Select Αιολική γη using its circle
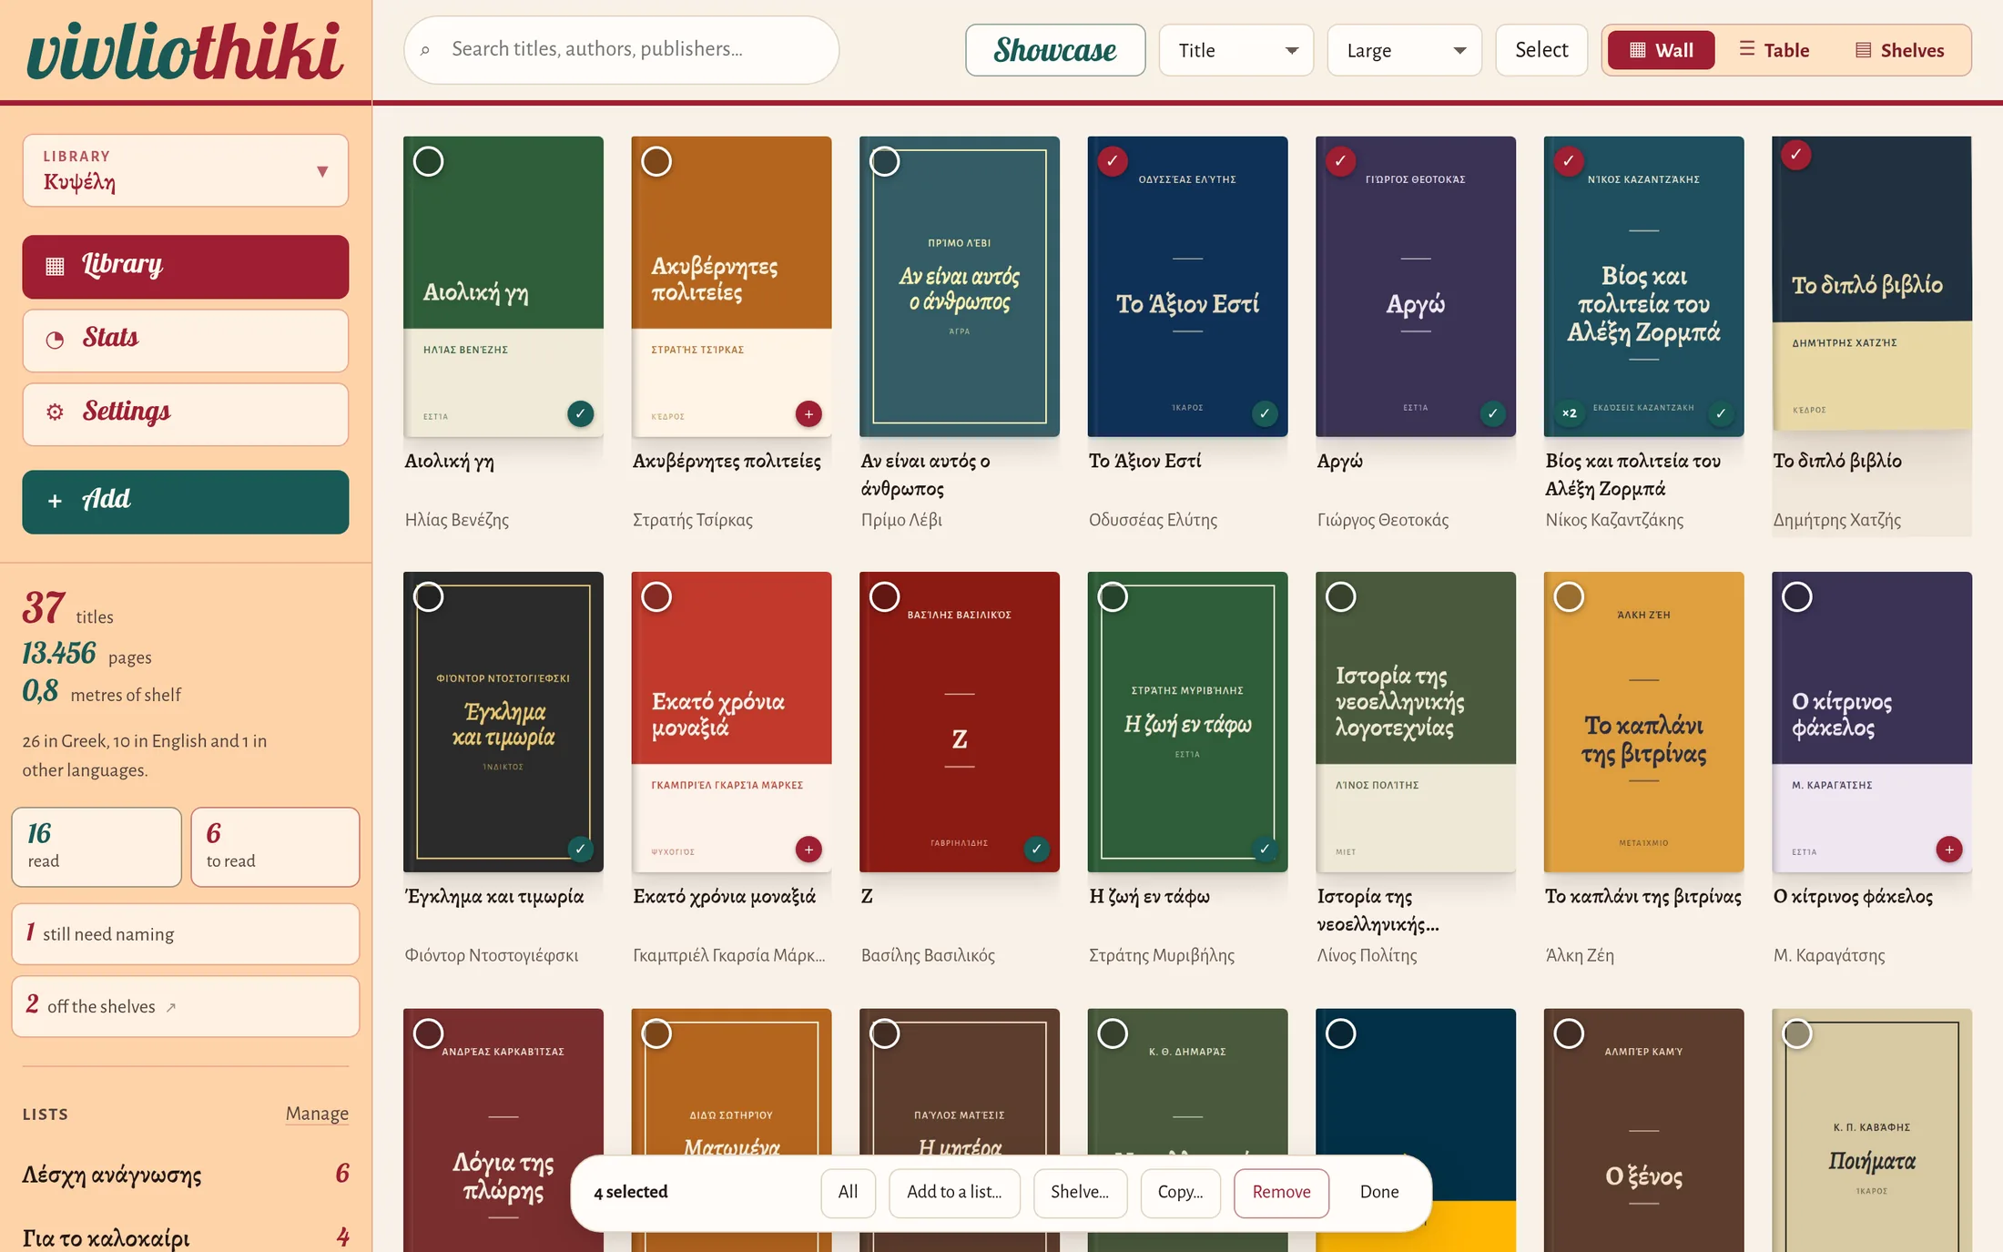 point(429,161)
